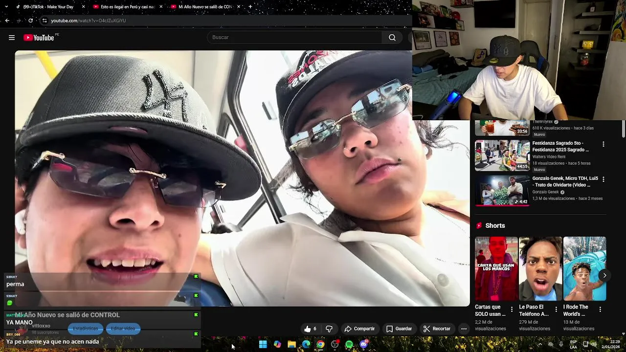Open the 'Le Paso El Teléfono' short
Screen dimensions: 626x352
tap(540, 269)
